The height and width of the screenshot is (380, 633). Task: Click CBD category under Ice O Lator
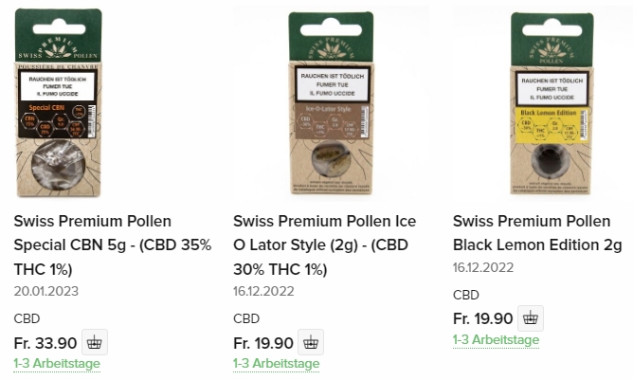click(x=246, y=318)
